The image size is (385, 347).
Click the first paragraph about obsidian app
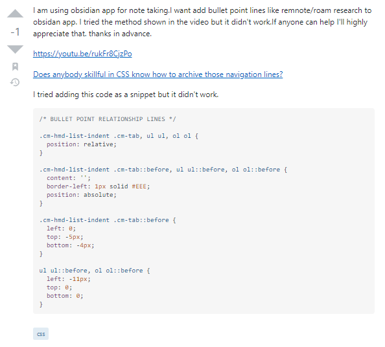point(202,22)
